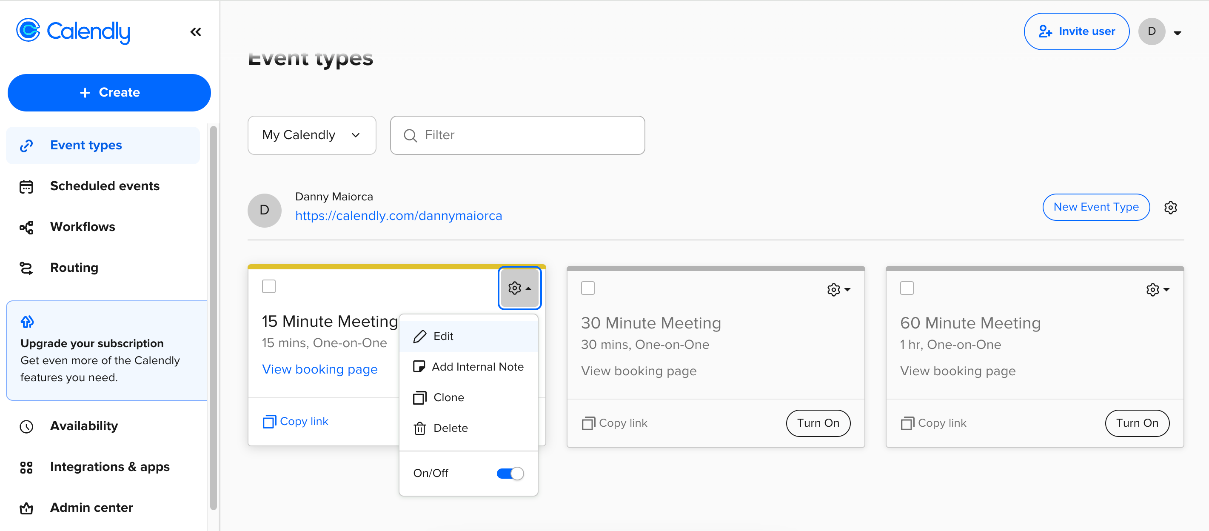
Task: Expand the My Calendly dropdown
Action: click(x=312, y=135)
